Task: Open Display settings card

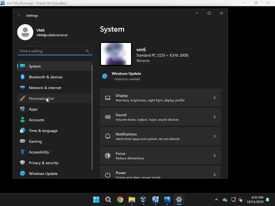Action: click(x=161, y=98)
